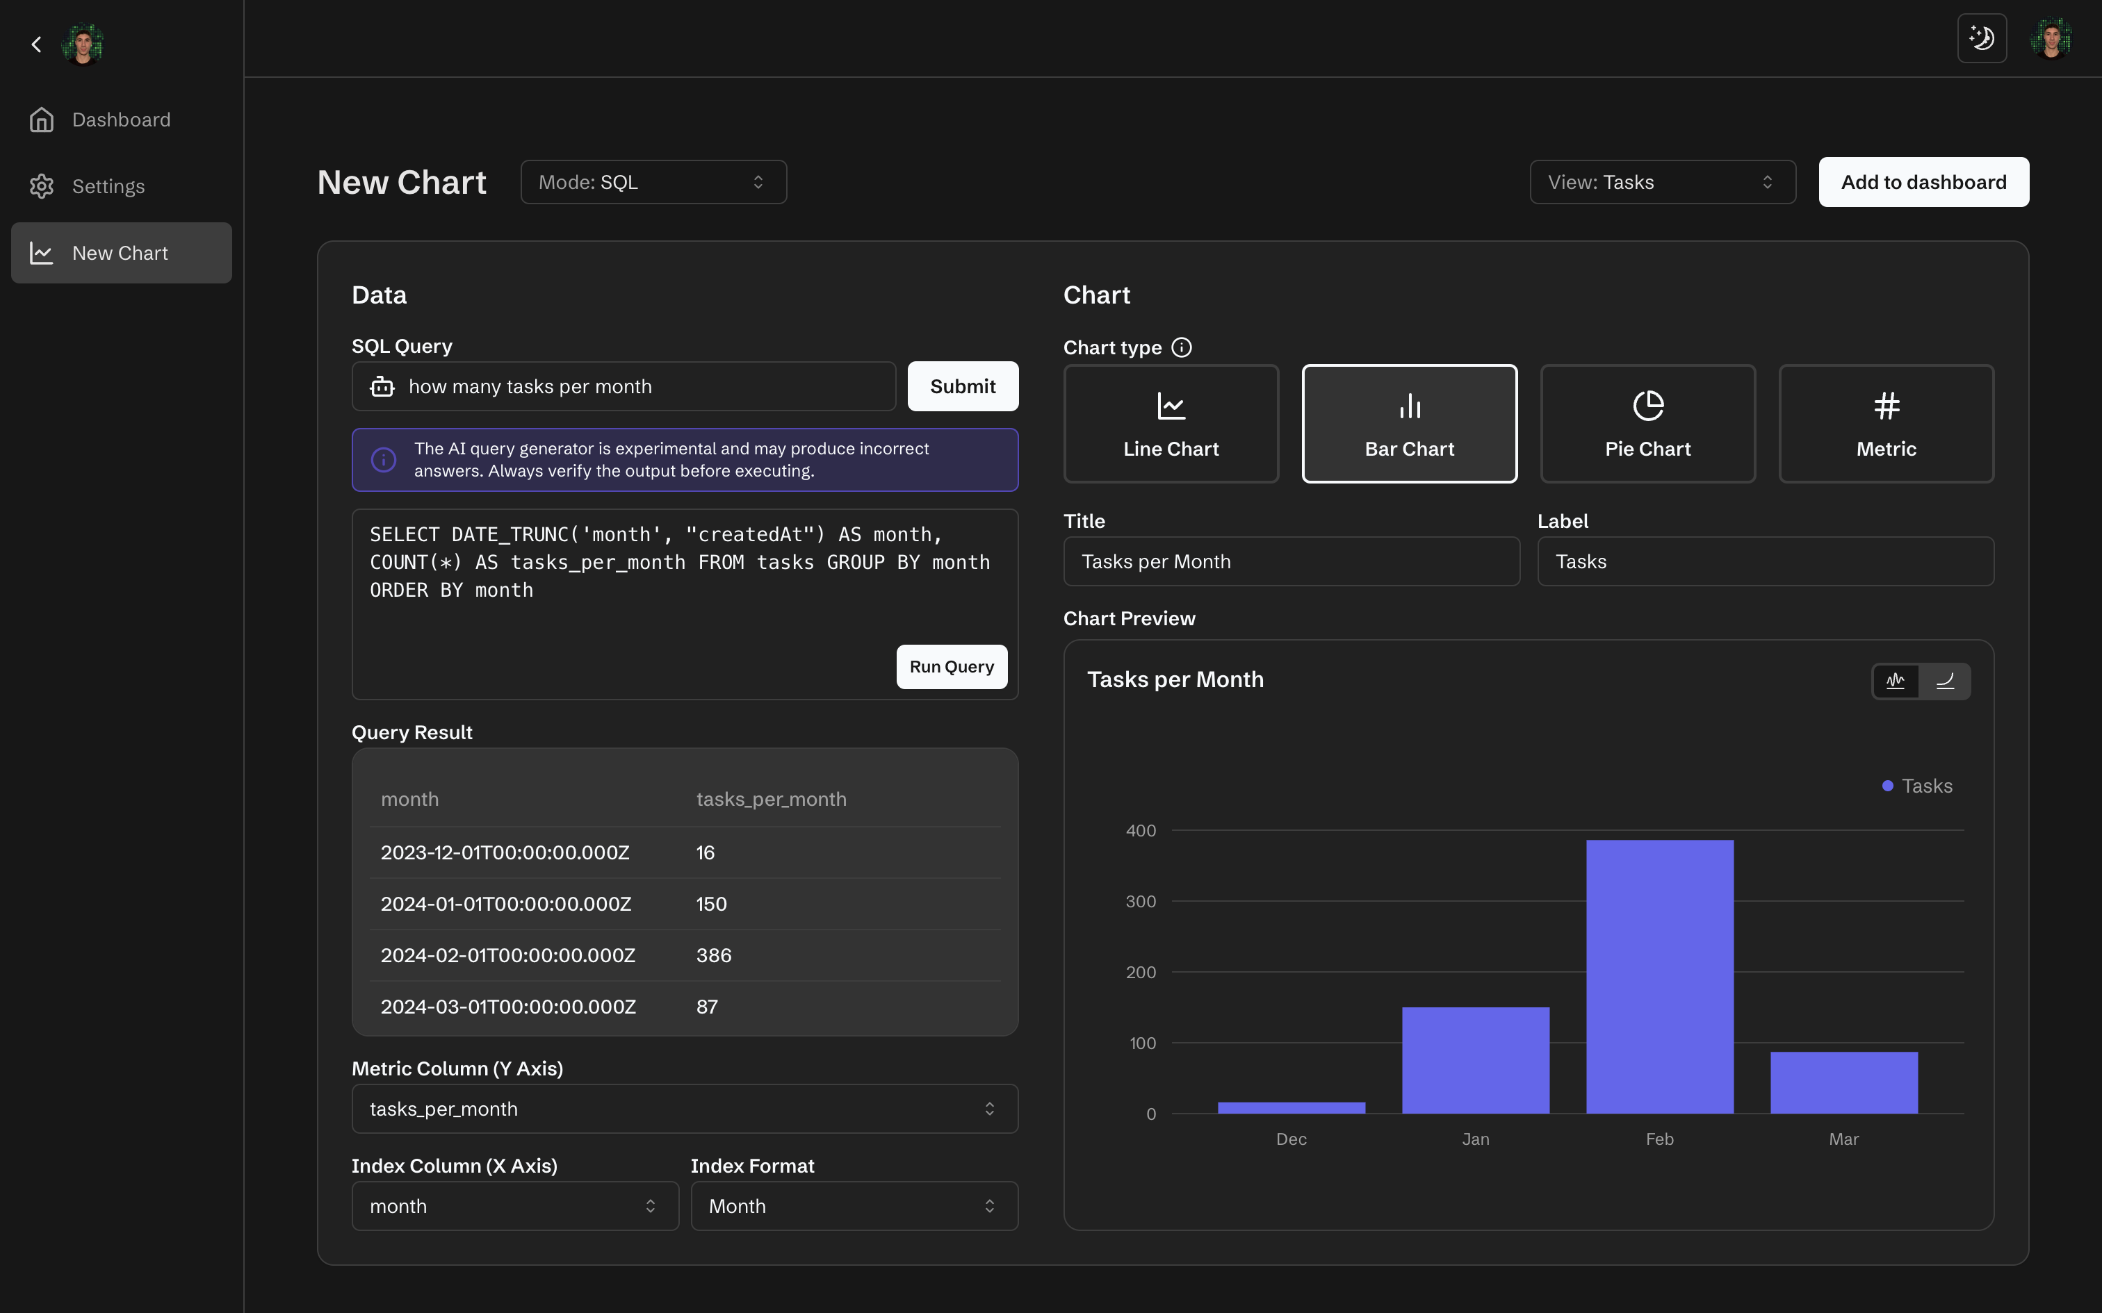
Task: Open Settings from the sidebar
Action: pos(108,187)
